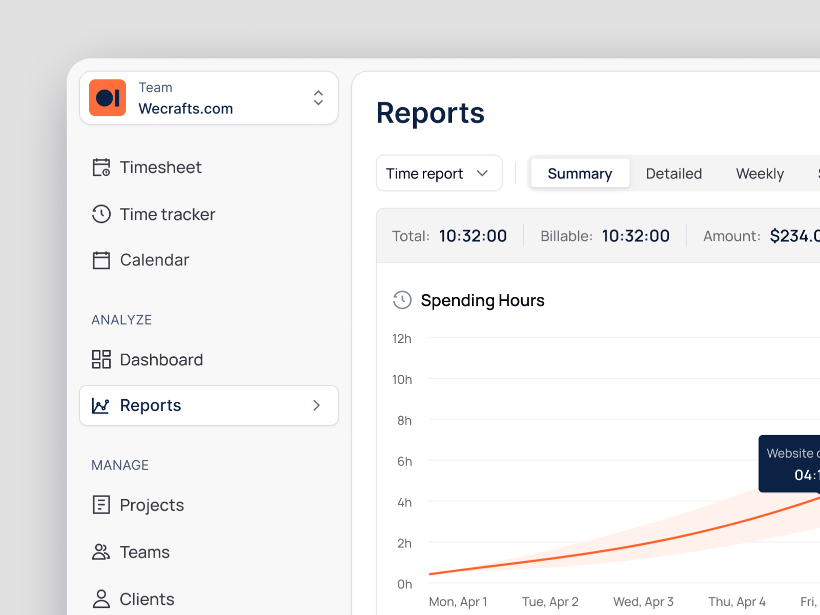Click the Timesheet calendar icon
This screenshot has width=820, height=615.
pyautogui.click(x=101, y=167)
